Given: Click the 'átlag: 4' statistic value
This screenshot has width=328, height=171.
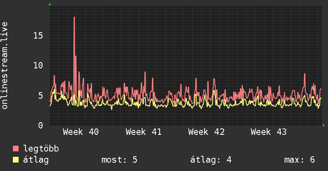Looking at the screenshot, I should coord(211,160).
